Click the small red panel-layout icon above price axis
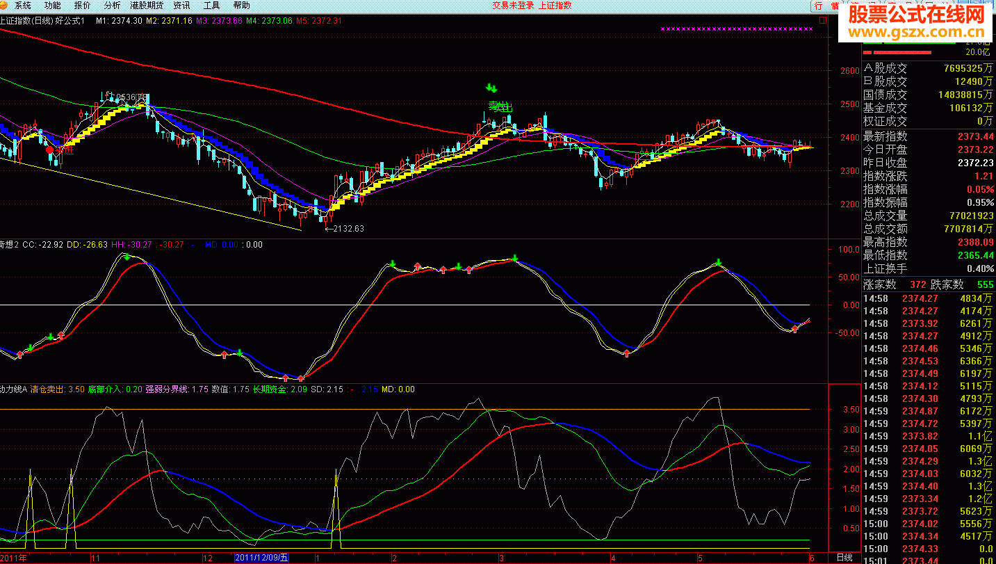 (x=823, y=21)
